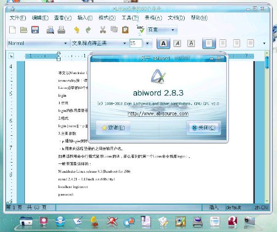Copy selection using the copy toolbar icon
Screen dimensions: 277x232
click(114, 29)
